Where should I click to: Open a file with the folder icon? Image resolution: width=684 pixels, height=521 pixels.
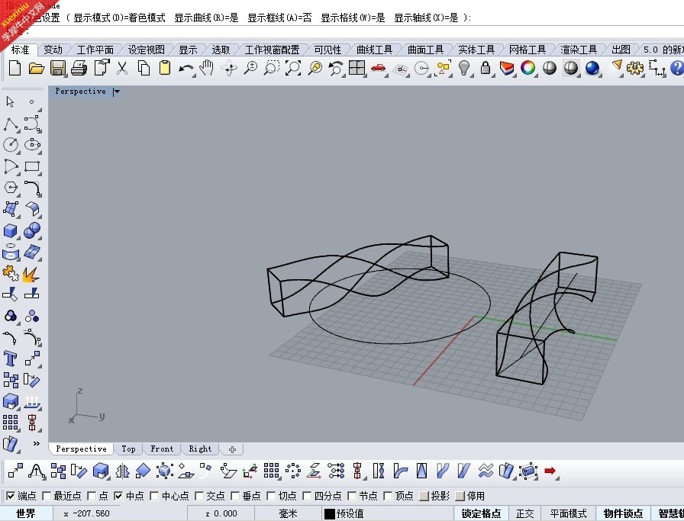[36, 68]
